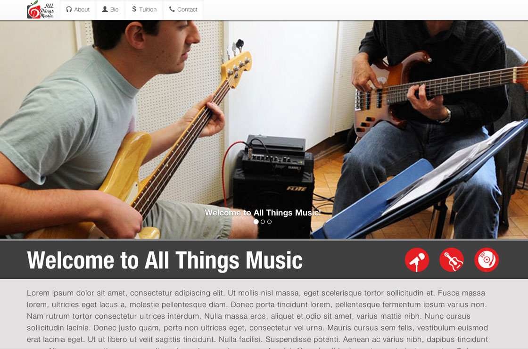Screen dimensions: 528x349
Task: Open the red vinyl record circle icon
Action: point(487,260)
